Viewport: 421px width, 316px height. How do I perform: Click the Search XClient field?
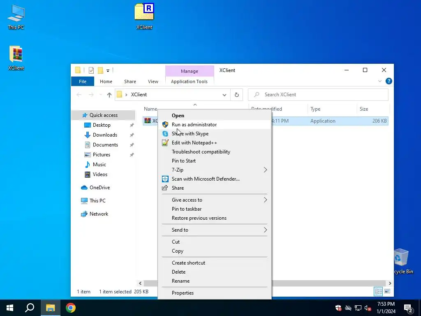pyautogui.click(x=318, y=95)
